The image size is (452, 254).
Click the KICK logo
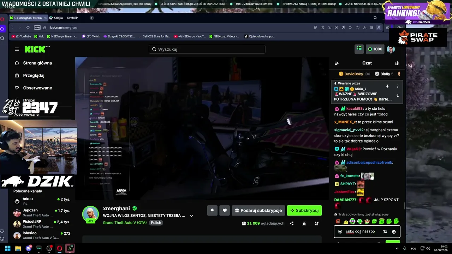pyautogui.click(x=36, y=49)
